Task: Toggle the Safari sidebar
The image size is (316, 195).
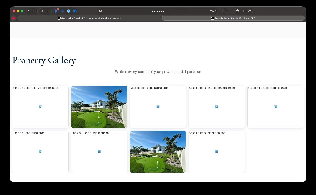Action: (x=30, y=11)
